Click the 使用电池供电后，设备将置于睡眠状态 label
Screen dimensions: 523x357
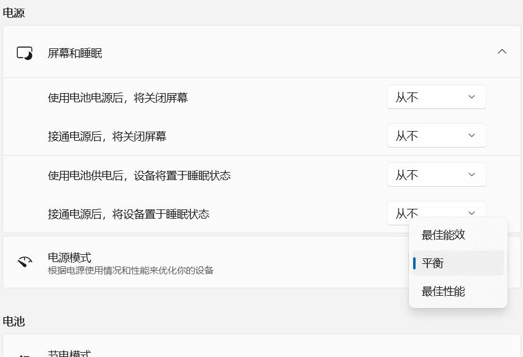click(x=139, y=175)
